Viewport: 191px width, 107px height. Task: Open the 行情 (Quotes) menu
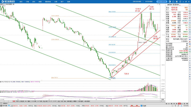[27, 1]
